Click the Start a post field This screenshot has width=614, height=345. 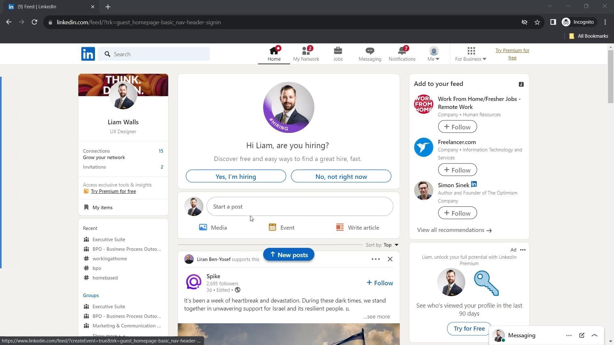(x=299, y=207)
